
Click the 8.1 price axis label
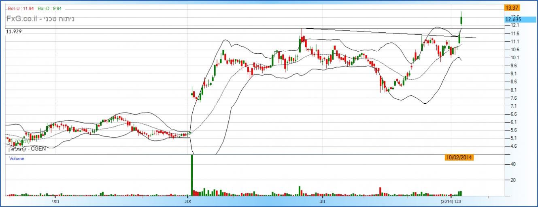coord(514,90)
